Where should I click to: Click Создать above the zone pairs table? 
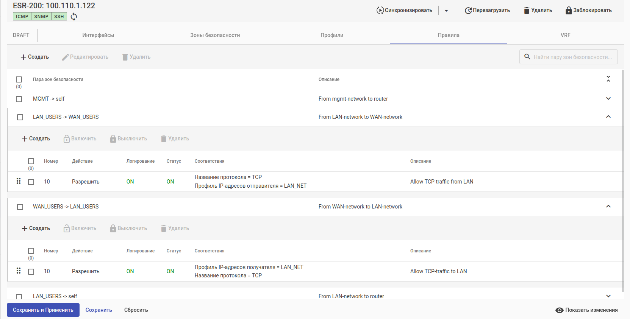click(34, 57)
